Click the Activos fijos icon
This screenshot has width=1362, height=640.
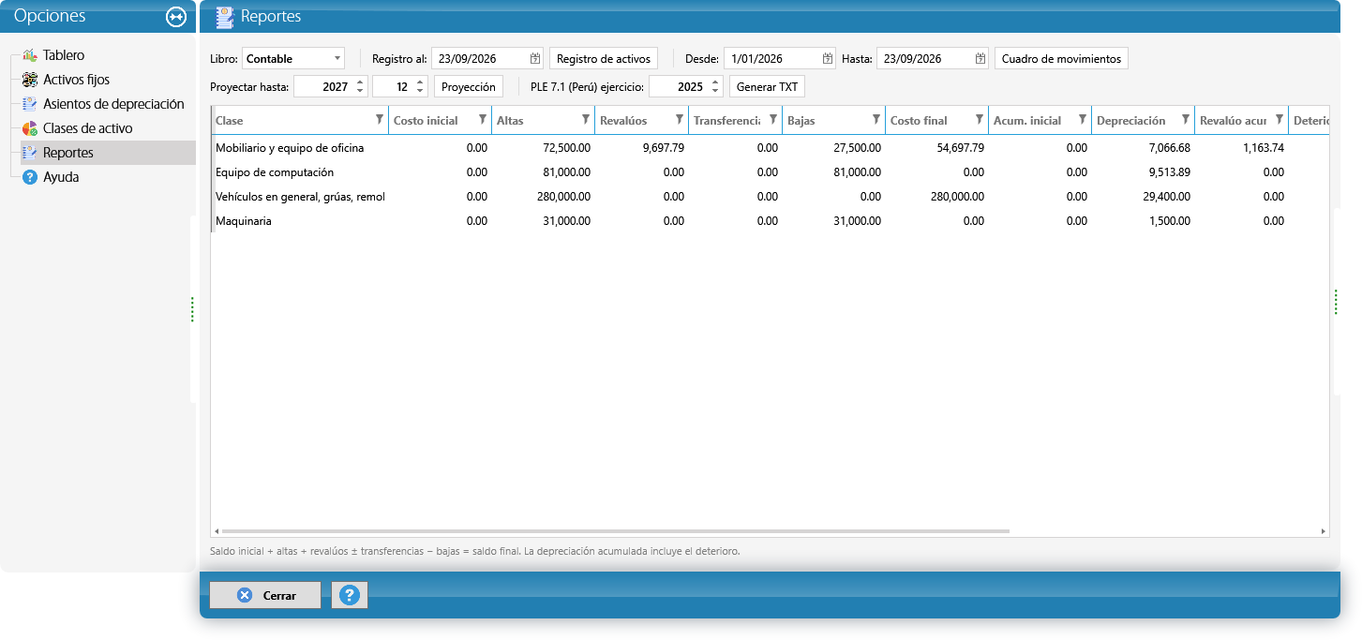pos(29,80)
